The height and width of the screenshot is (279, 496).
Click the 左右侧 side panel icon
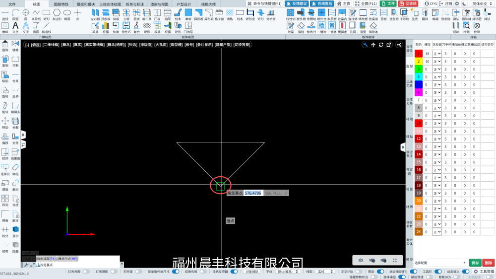pos(95,14)
